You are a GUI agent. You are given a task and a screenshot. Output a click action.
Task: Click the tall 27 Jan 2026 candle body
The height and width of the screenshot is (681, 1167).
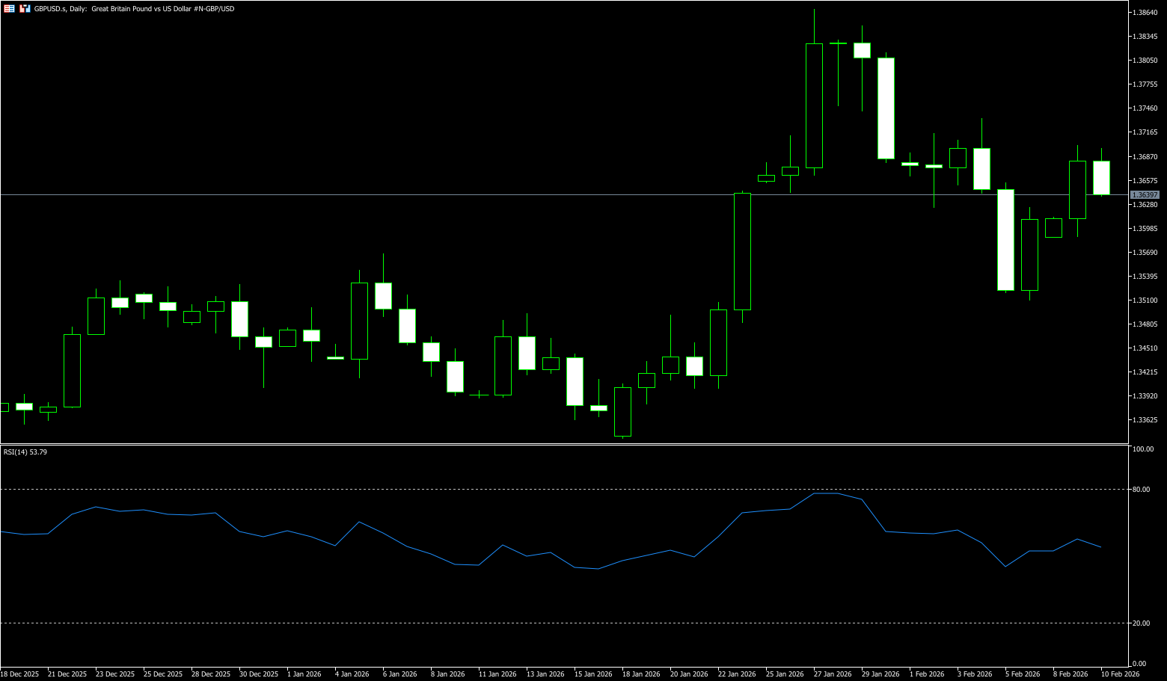[x=814, y=105]
